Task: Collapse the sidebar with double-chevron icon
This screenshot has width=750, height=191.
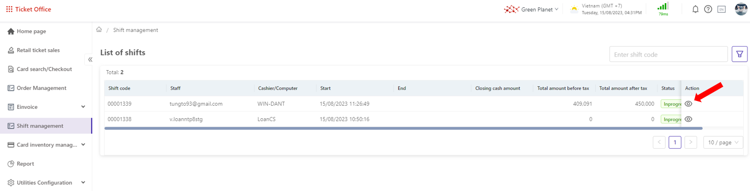Action: click(90, 60)
